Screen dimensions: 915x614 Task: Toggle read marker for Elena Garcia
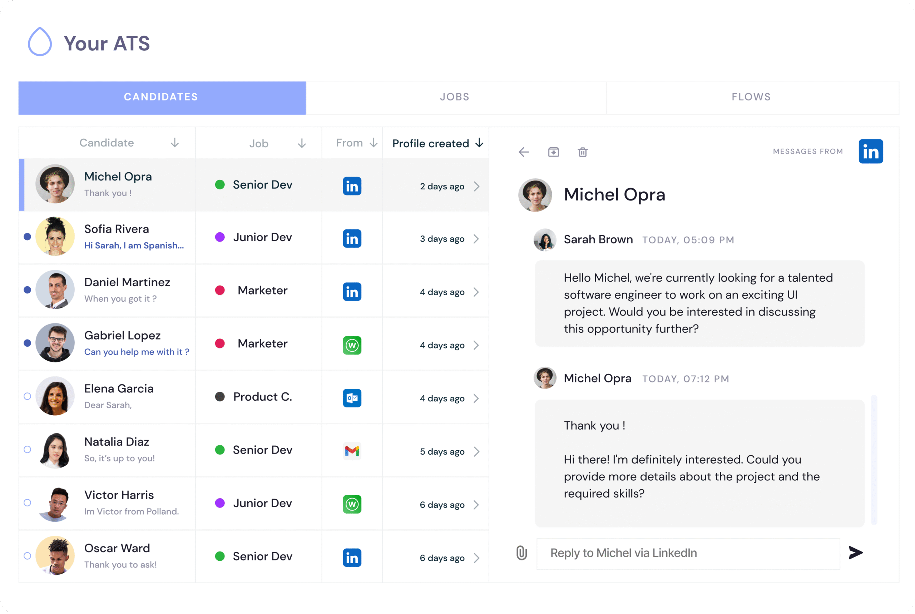click(28, 397)
